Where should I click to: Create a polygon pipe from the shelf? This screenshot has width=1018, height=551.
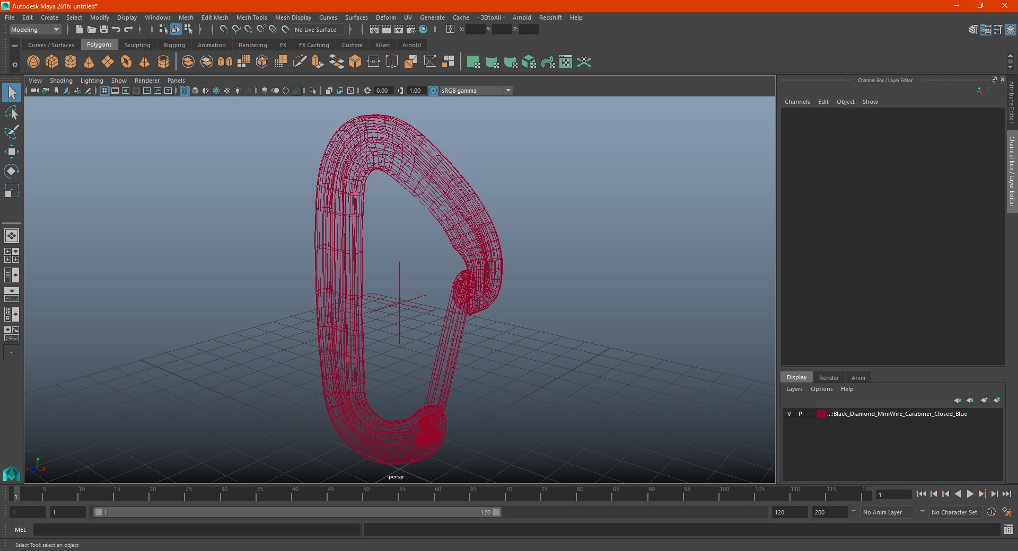click(x=163, y=62)
